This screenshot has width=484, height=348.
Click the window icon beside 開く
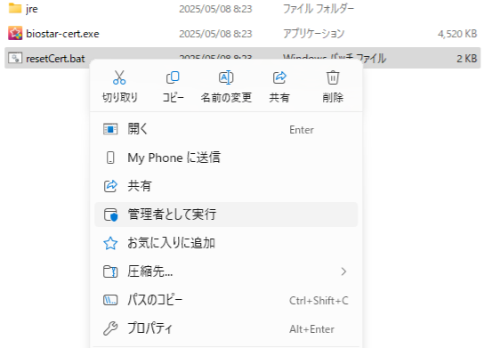(110, 129)
